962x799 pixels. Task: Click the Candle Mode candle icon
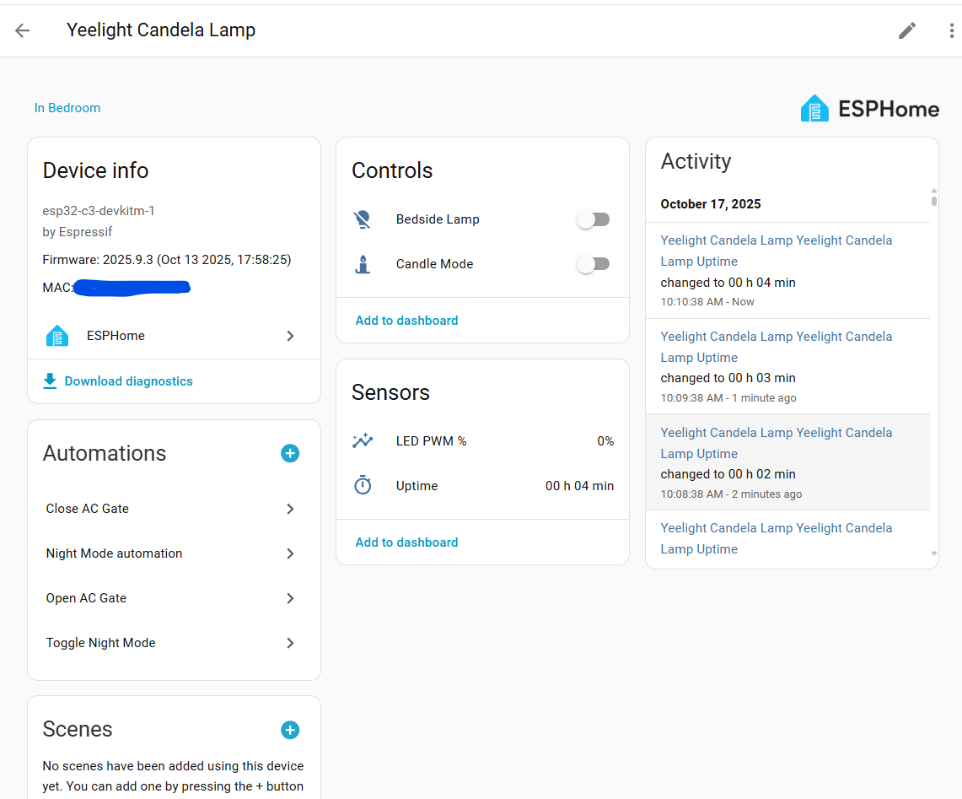(x=363, y=264)
